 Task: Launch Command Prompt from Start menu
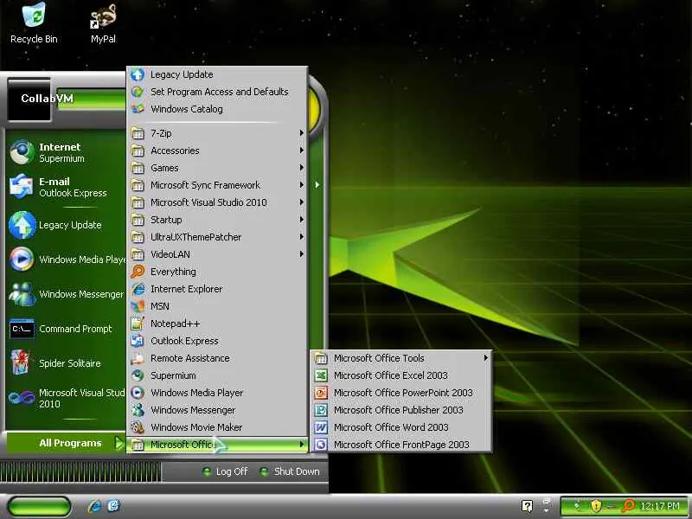tap(67, 329)
